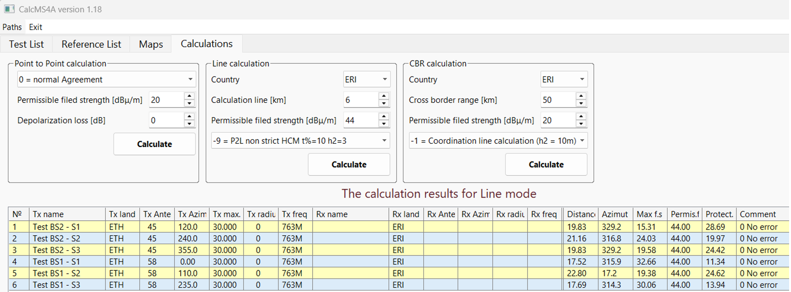
Task: Click the Tx freq column header
Action: click(x=295, y=214)
